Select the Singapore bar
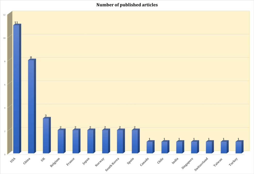This screenshot has width=254, height=174. coord(194,147)
